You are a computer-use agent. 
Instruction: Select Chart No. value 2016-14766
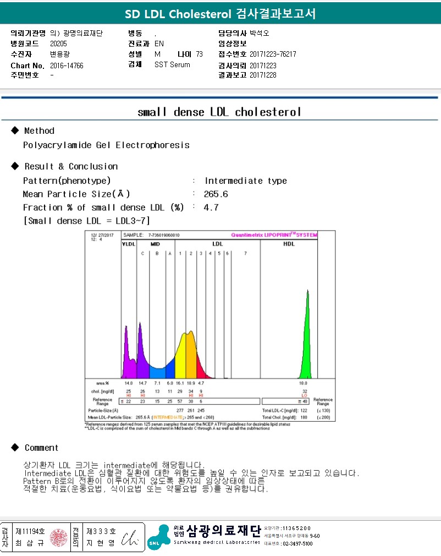(67, 66)
